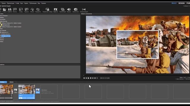The height and width of the screenshot is (106, 190).
Task: Switch to the Слайды slide list tab
Action: pos(3,82)
